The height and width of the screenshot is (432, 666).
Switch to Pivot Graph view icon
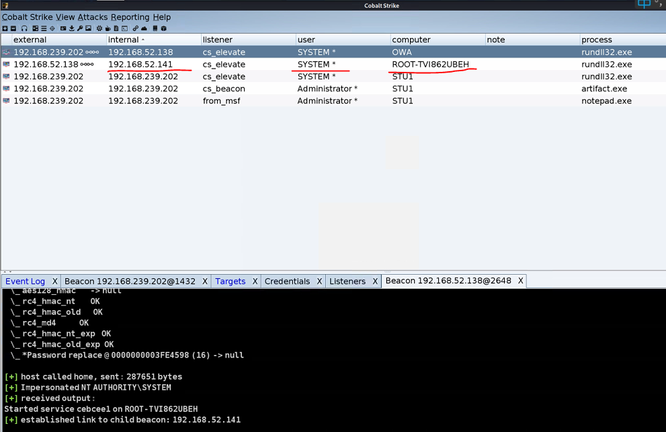coord(35,28)
